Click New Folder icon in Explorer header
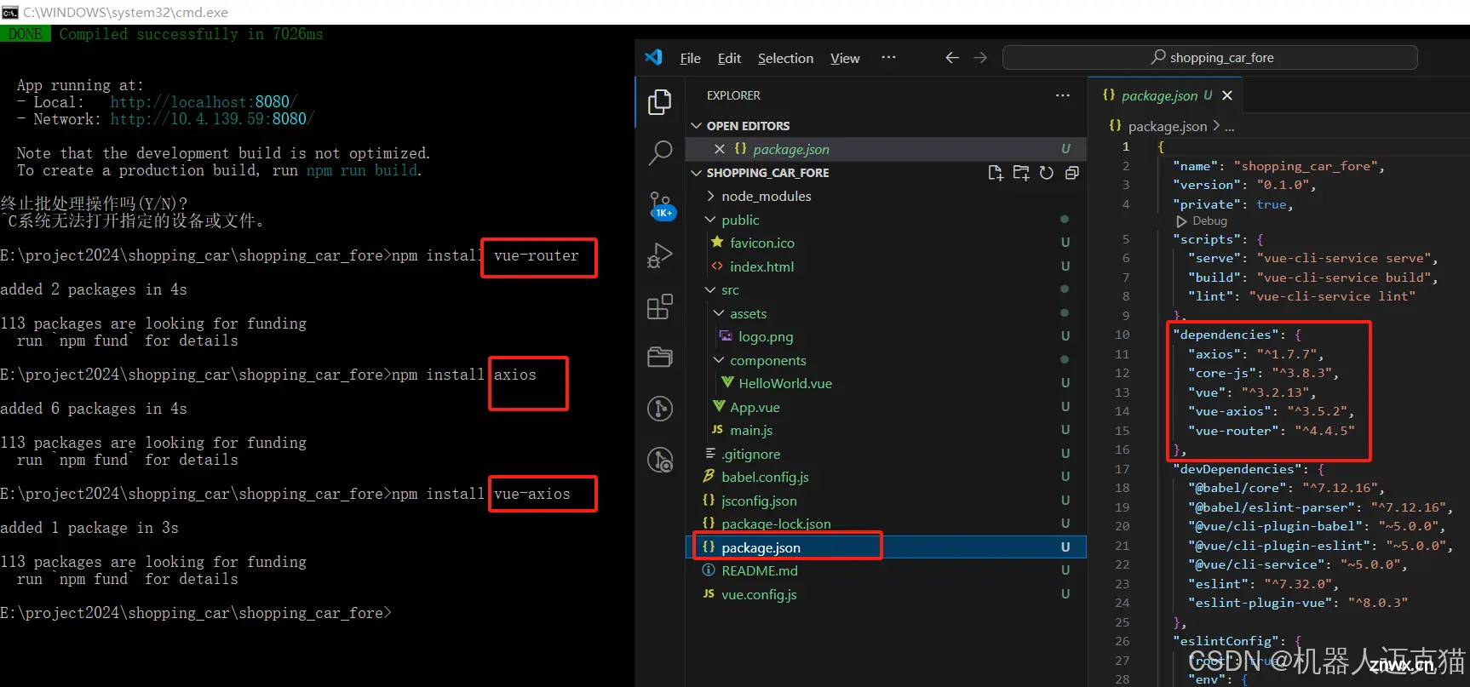 click(x=1020, y=173)
